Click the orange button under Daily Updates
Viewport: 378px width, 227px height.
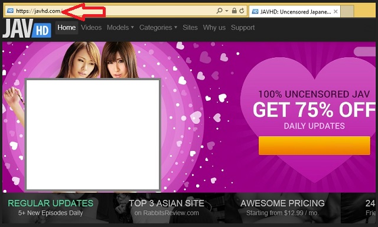[x=314, y=146]
